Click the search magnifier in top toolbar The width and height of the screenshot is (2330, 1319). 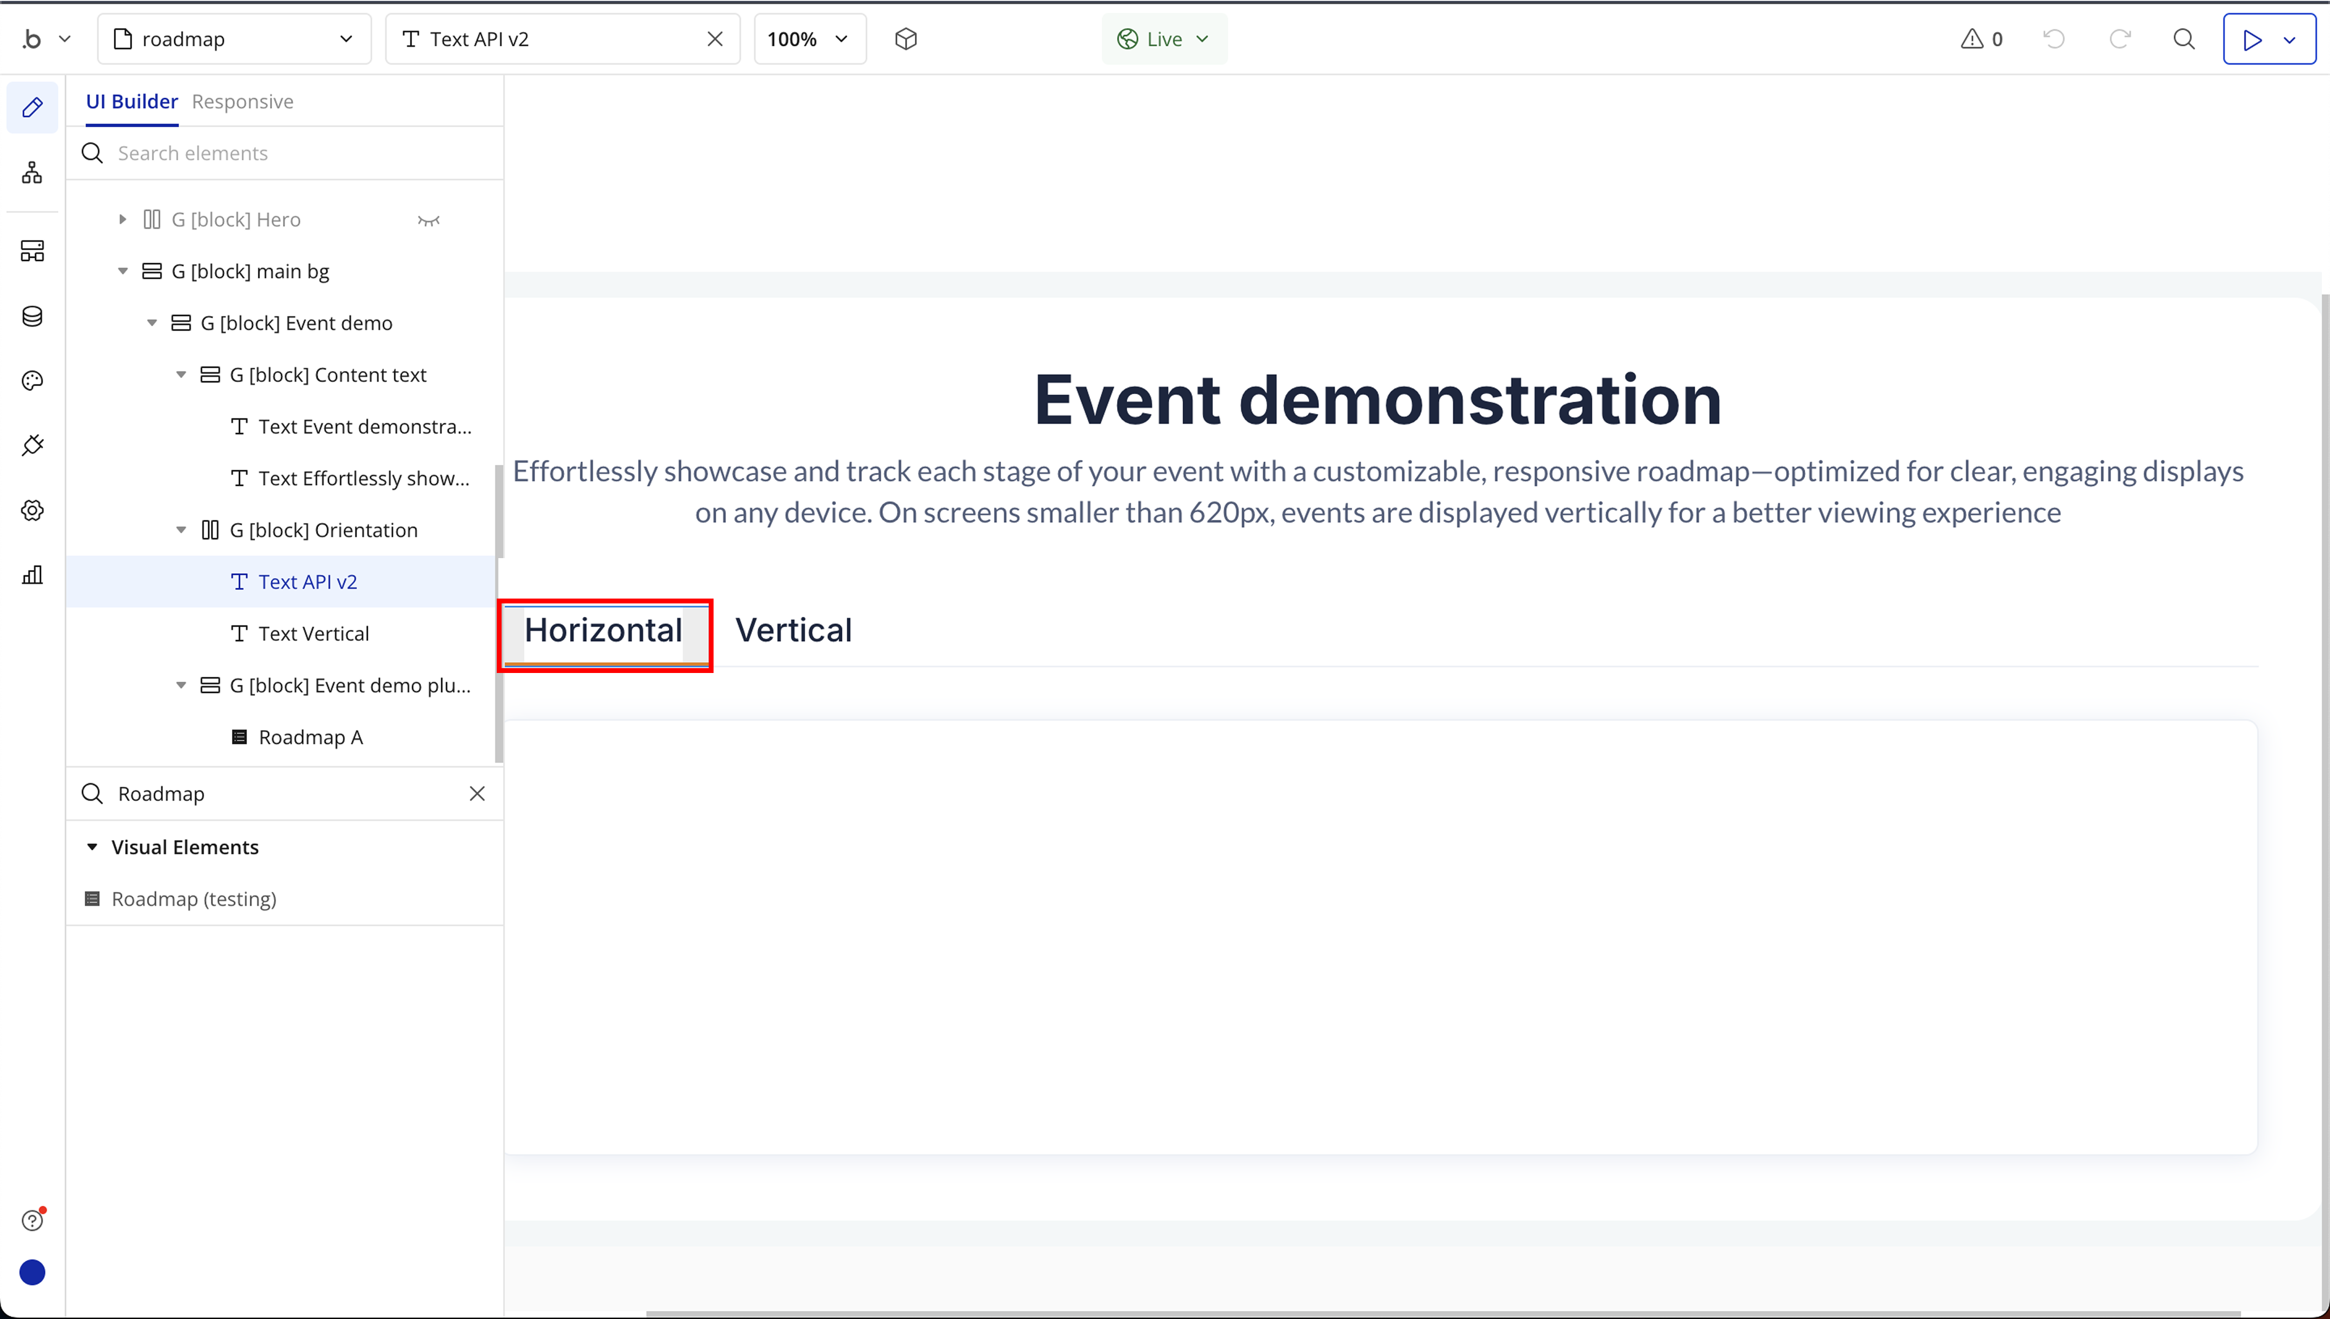click(x=2184, y=39)
